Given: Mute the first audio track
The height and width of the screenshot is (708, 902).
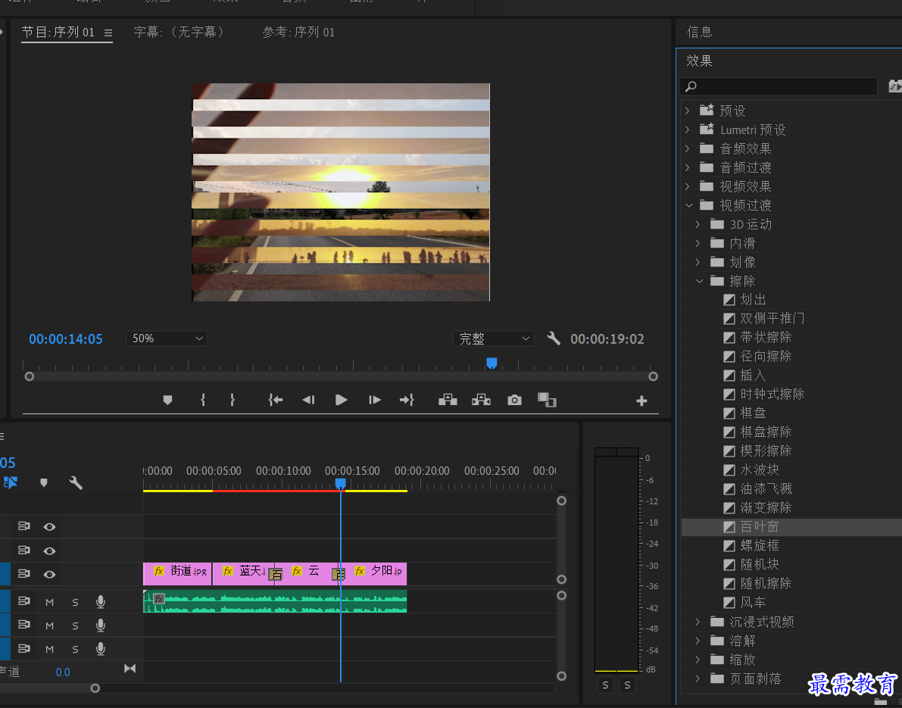Looking at the screenshot, I should click(x=49, y=602).
